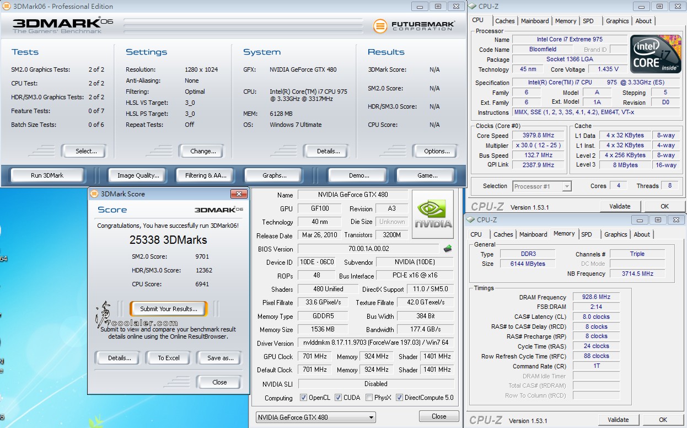Switch to Caches tab in CPU-Z processor window
The height and width of the screenshot is (428, 687).
pyautogui.click(x=504, y=21)
